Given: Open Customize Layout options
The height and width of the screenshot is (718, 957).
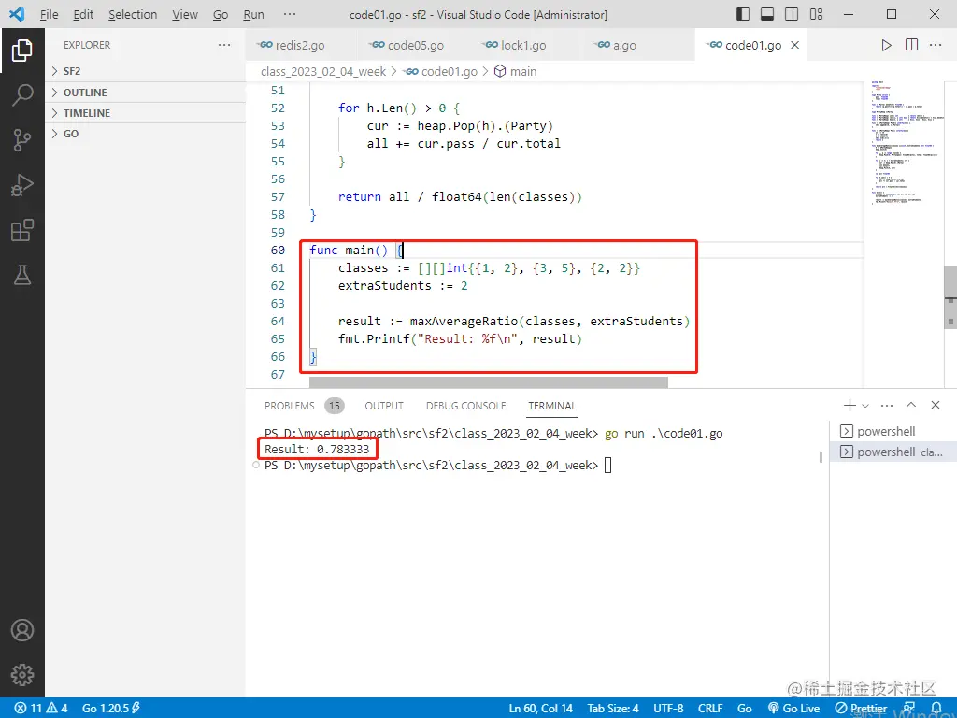Looking at the screenshot, I should [x=816, y=14].
